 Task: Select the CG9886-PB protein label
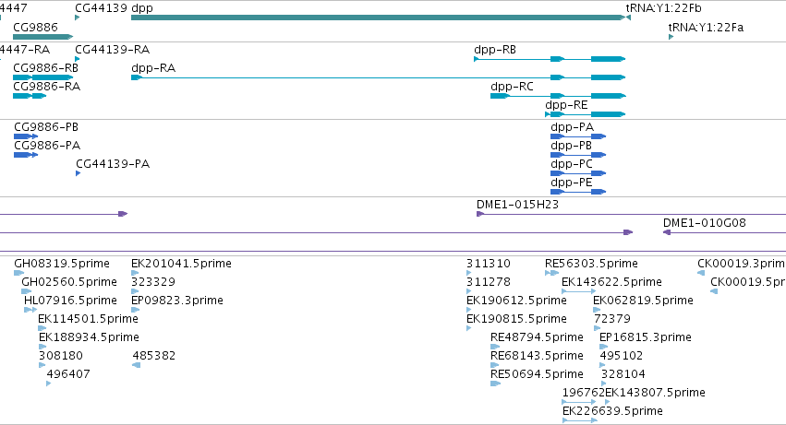click(46, 127)
